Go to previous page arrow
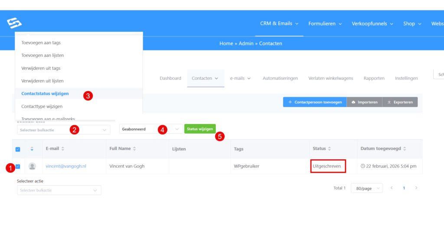The image size is (444, 236). 392,188
